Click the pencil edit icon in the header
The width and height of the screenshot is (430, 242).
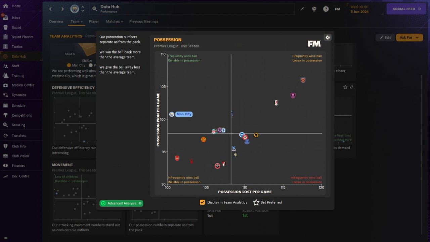coord(302,9)
